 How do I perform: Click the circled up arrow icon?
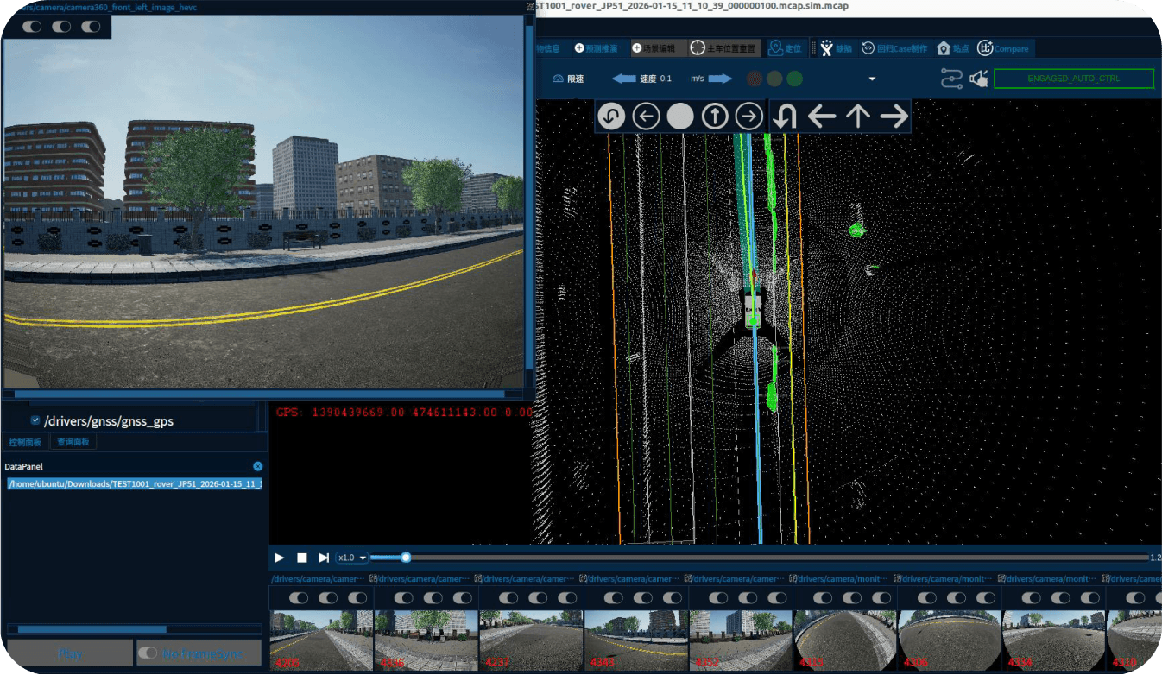[715, 116]
